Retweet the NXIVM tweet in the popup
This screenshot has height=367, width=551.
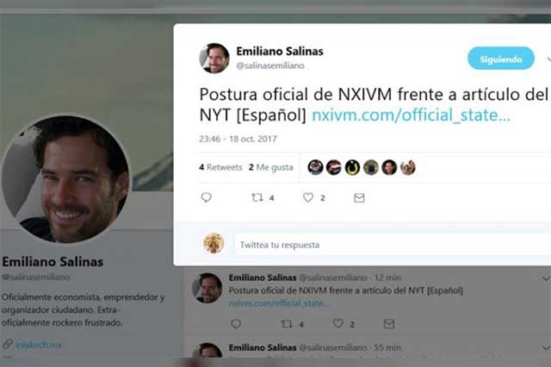pyautogui.click(x=257, y=197)
